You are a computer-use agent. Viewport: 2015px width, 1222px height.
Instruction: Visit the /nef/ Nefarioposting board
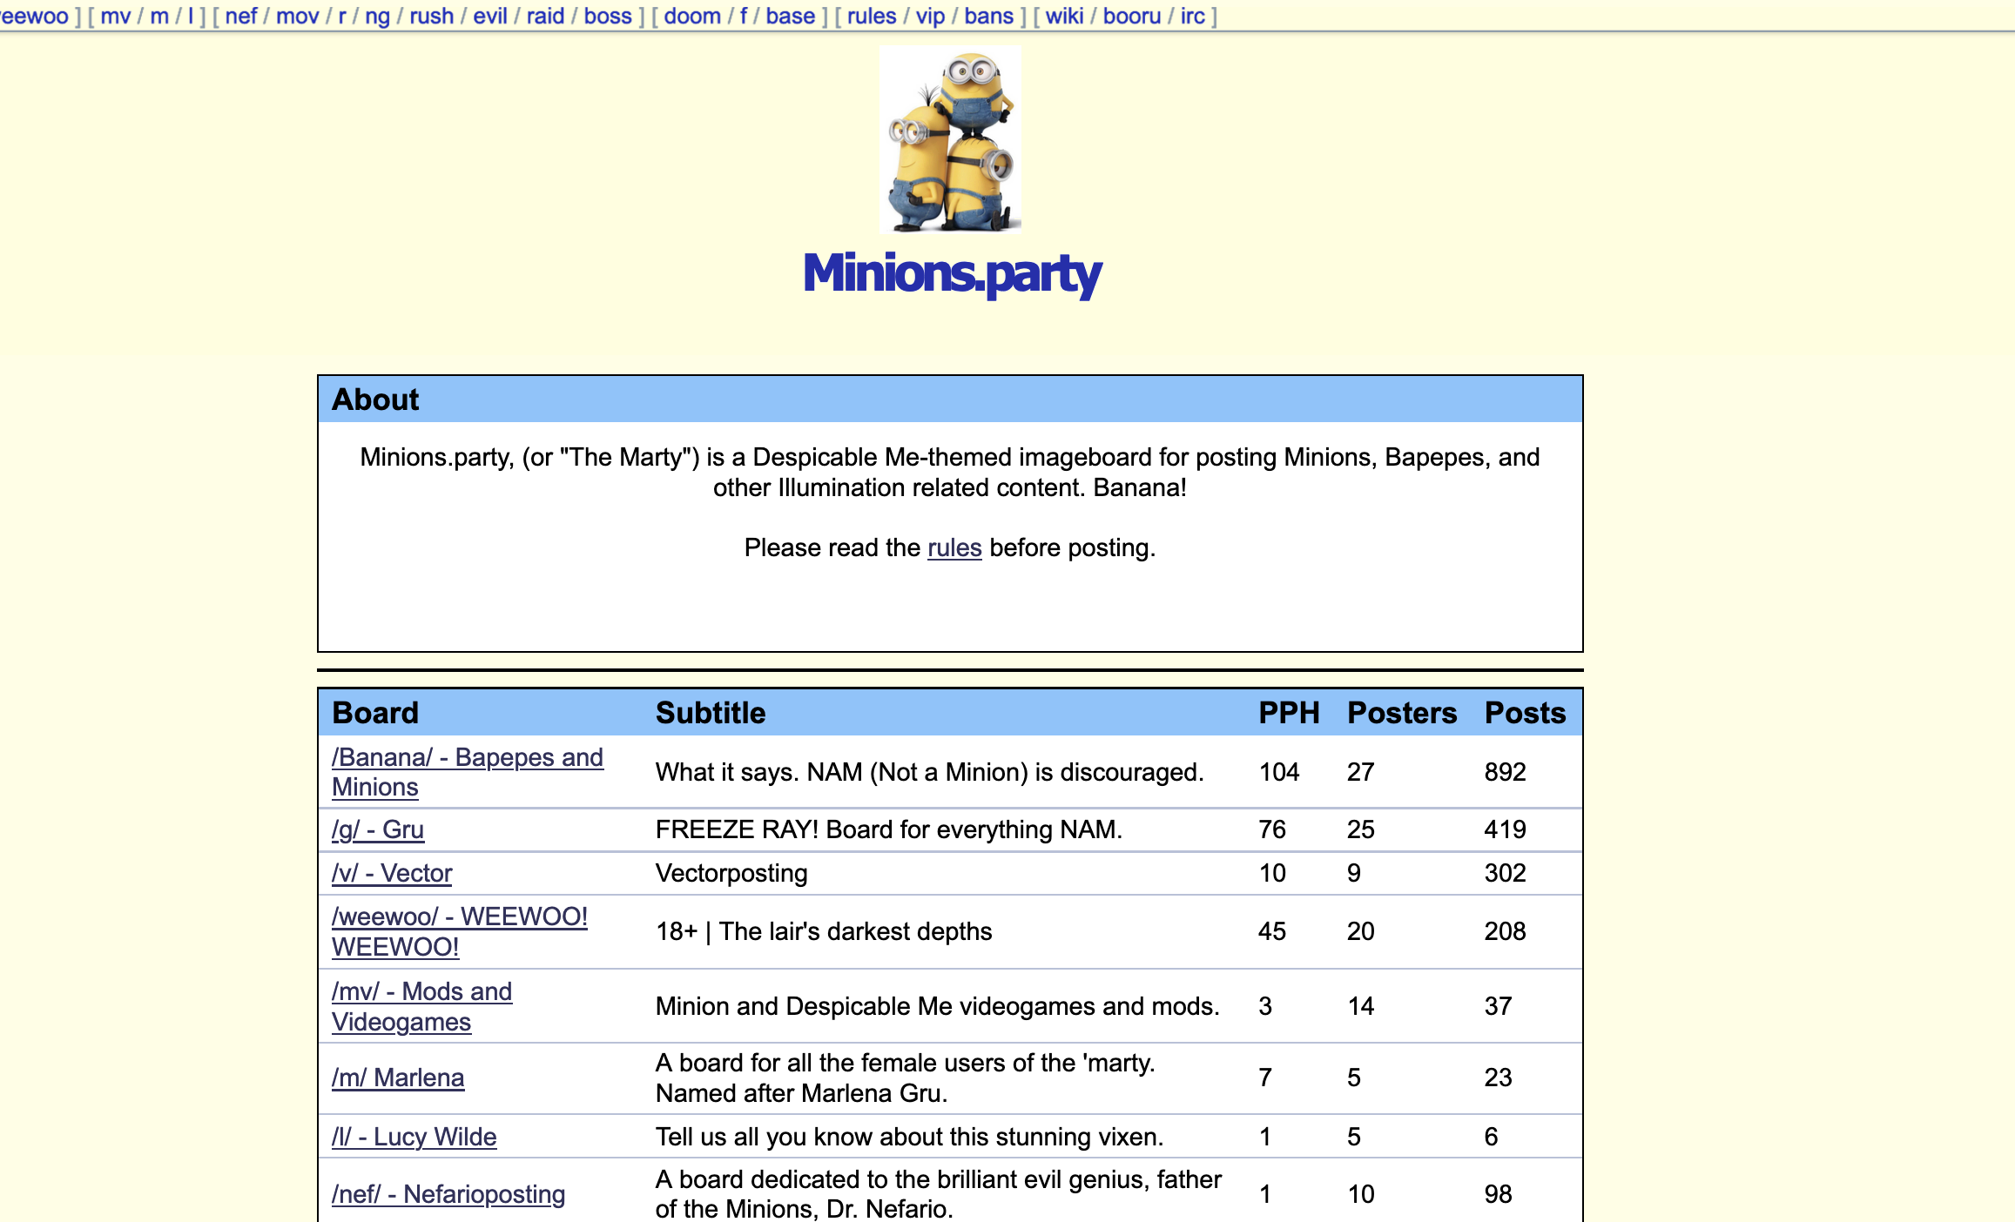pos(448,1194)
